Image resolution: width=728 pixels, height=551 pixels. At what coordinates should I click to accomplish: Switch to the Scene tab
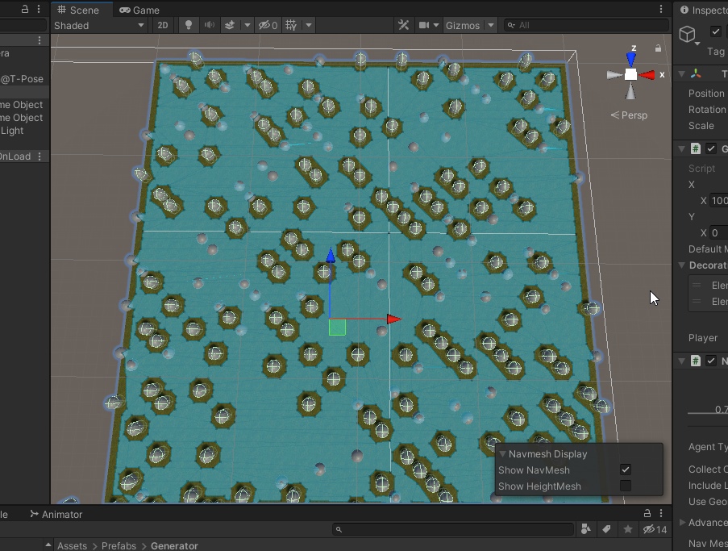point(78,10)
